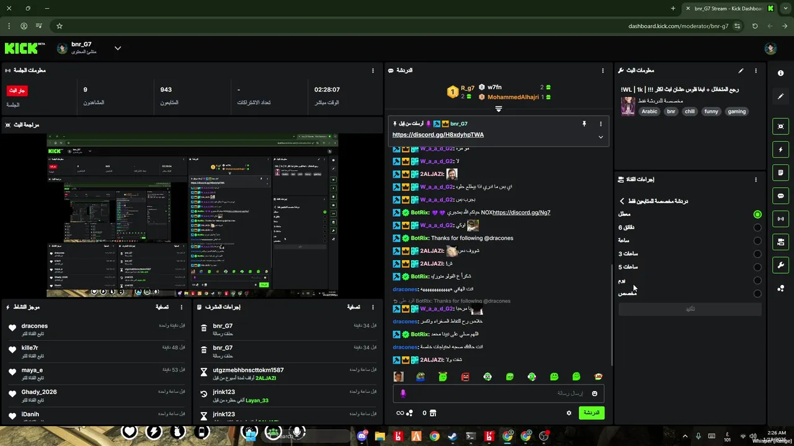Click the Arabic tag
The image size is (794, 446).
pyautogui.click(x=649, y=111)
